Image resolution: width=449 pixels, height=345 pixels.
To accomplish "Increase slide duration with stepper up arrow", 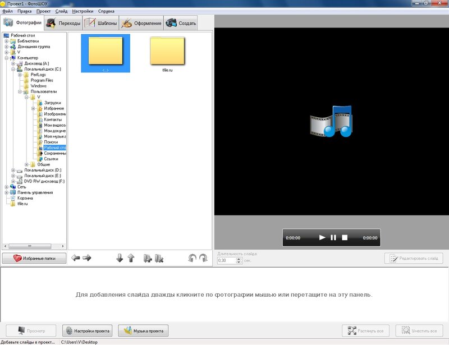I will pyautogui.click(x=239, y=259).
